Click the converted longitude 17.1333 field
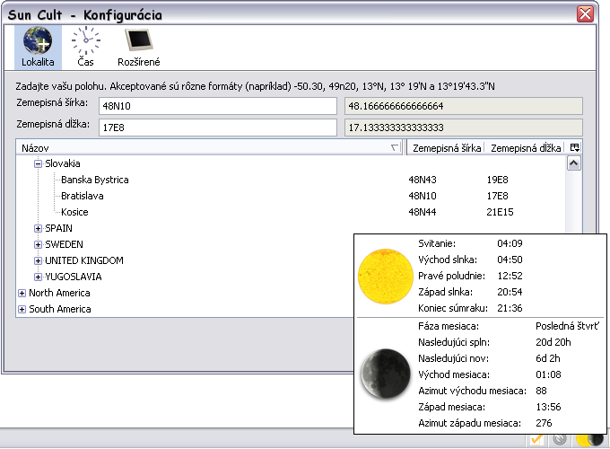The height and width of the screenshot is (449, 610). 464,128
